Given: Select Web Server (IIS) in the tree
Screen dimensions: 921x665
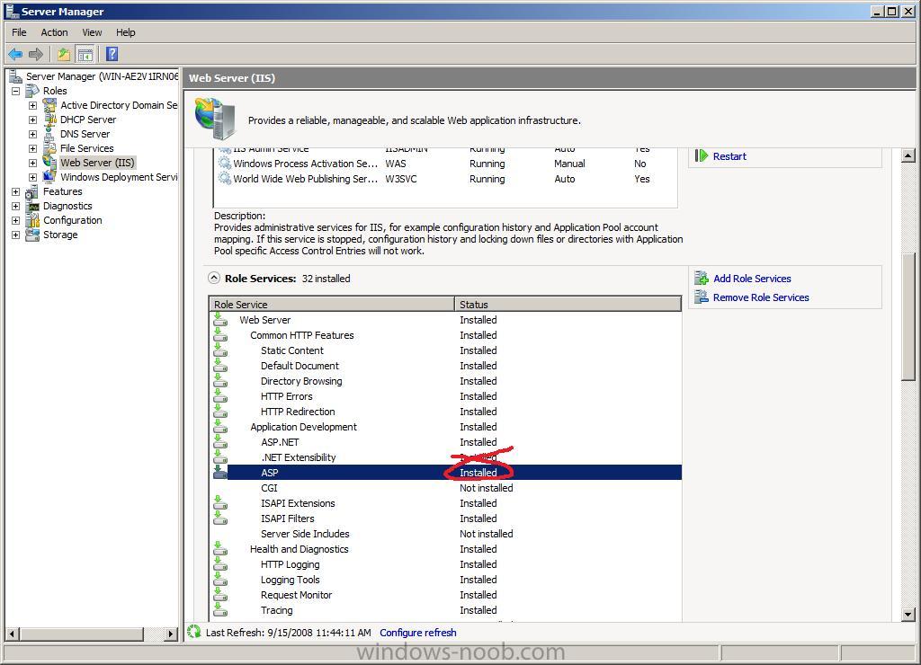Looking at the screenshot, I should [97, 163].
